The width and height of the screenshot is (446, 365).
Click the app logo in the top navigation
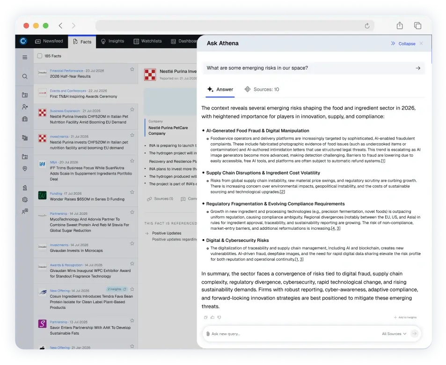click(23, 41)
